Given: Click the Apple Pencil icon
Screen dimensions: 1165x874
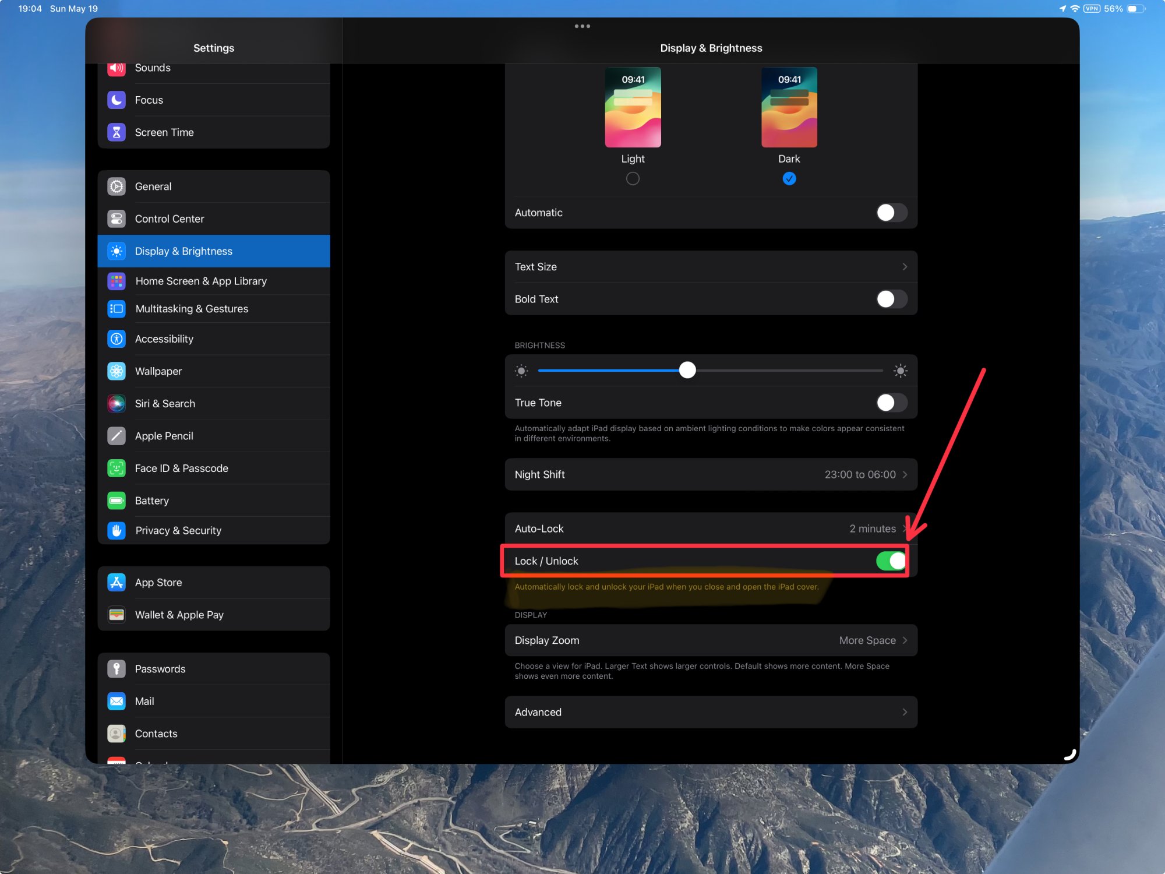Looking at the screenshot, I should tap(116, 436).
